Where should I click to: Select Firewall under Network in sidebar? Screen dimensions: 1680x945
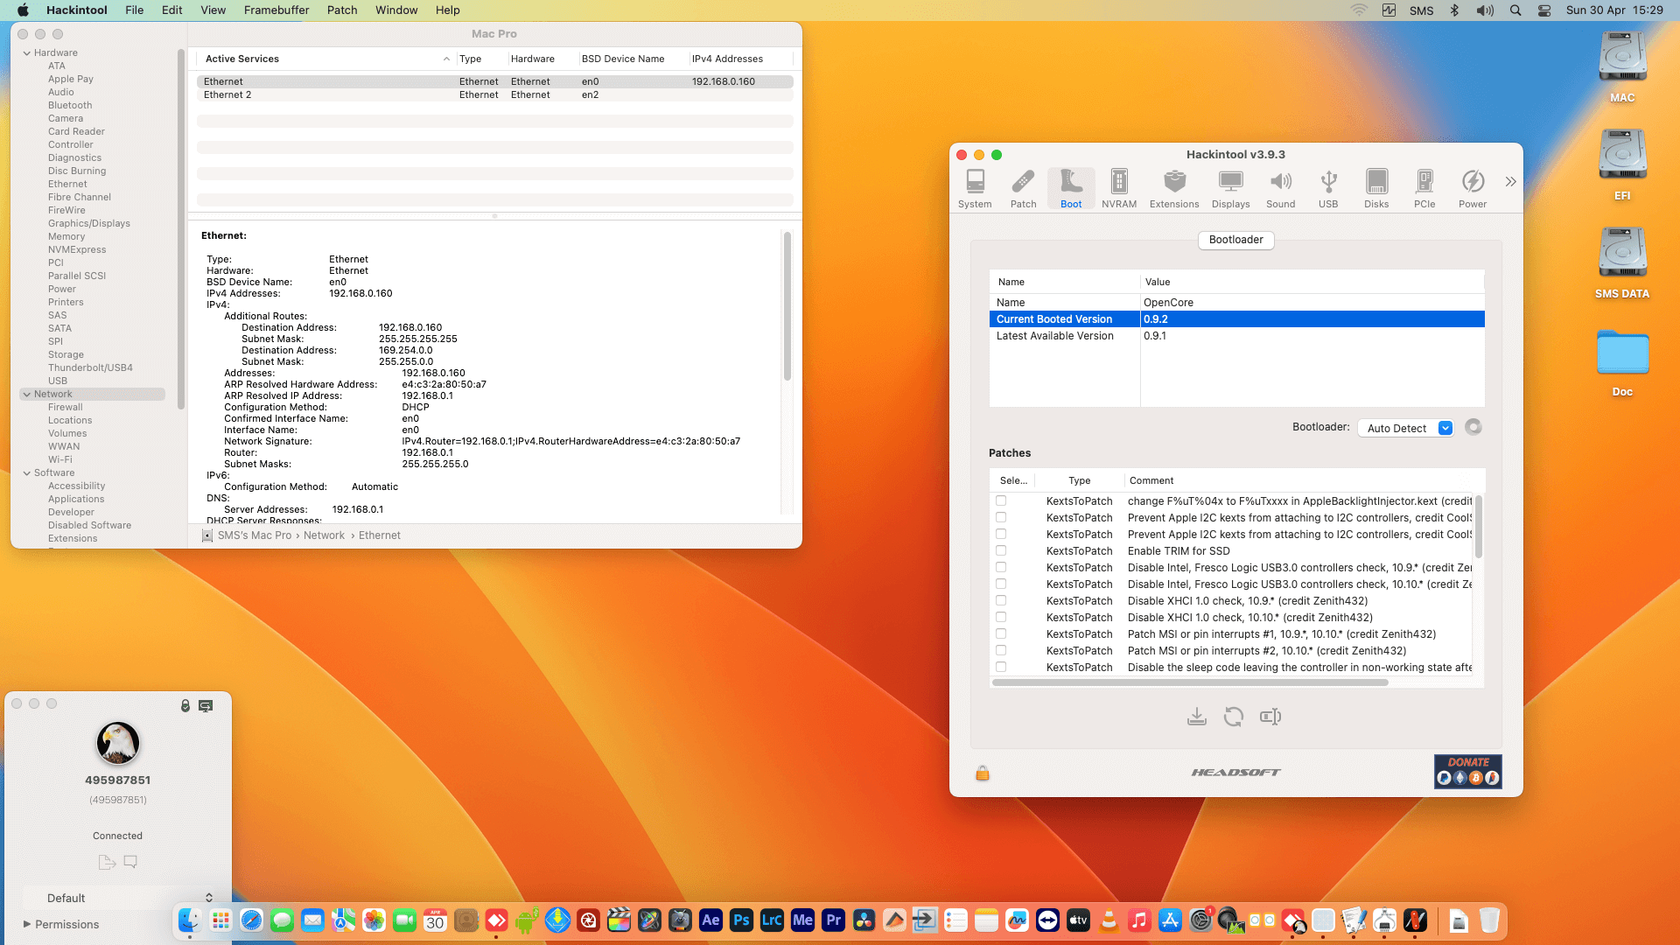point(66,408)
